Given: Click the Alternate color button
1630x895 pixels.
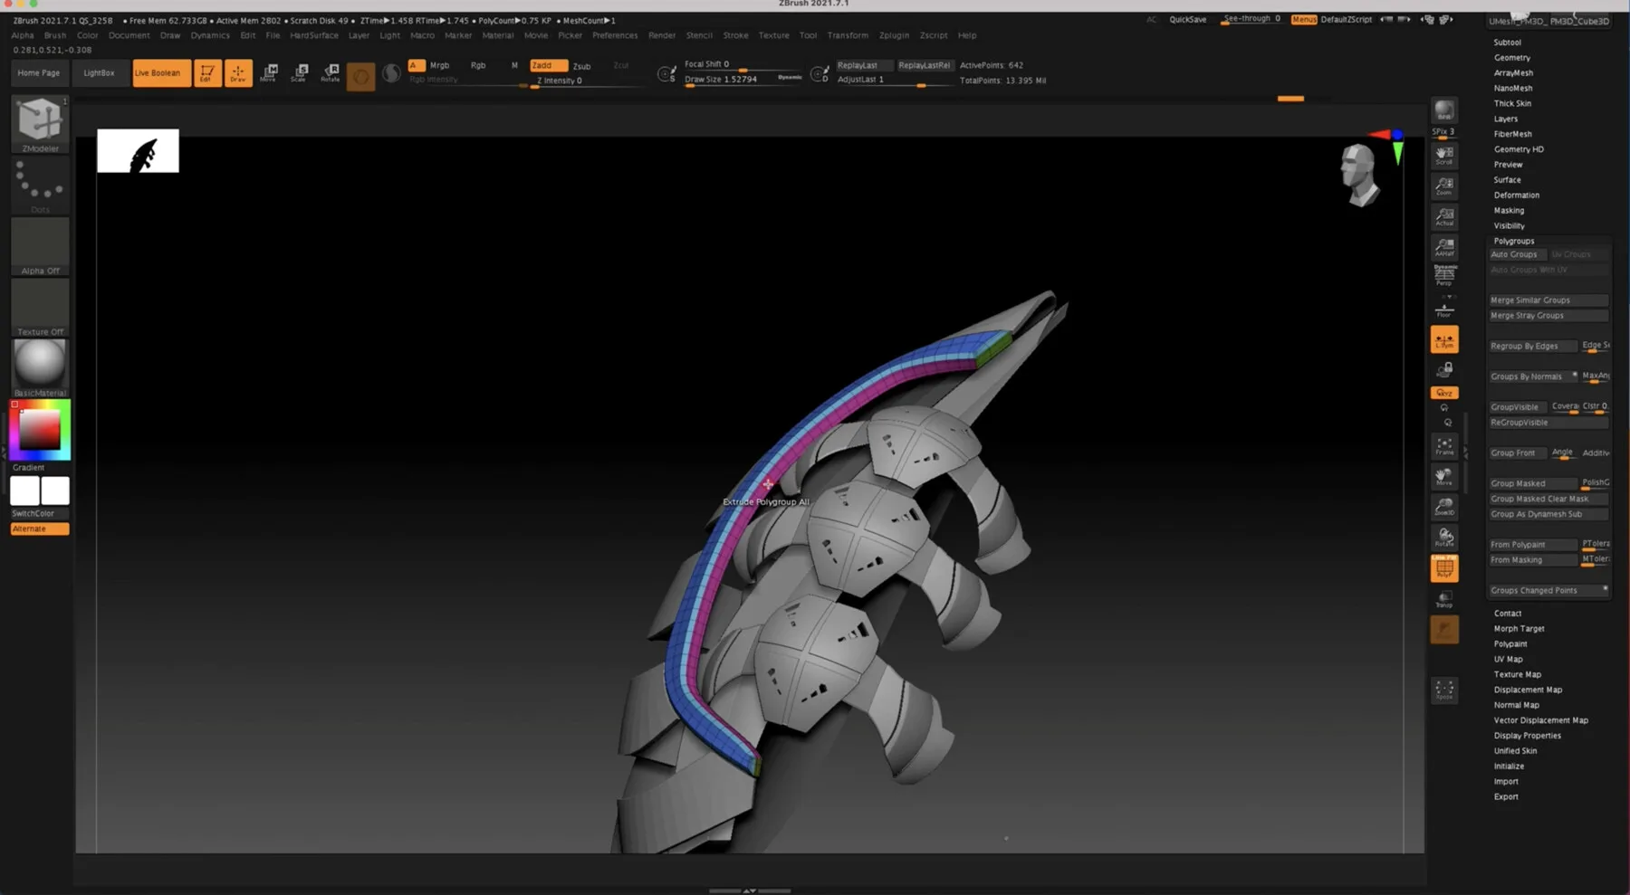Looking at the screenshot, I should coord(40,528).
